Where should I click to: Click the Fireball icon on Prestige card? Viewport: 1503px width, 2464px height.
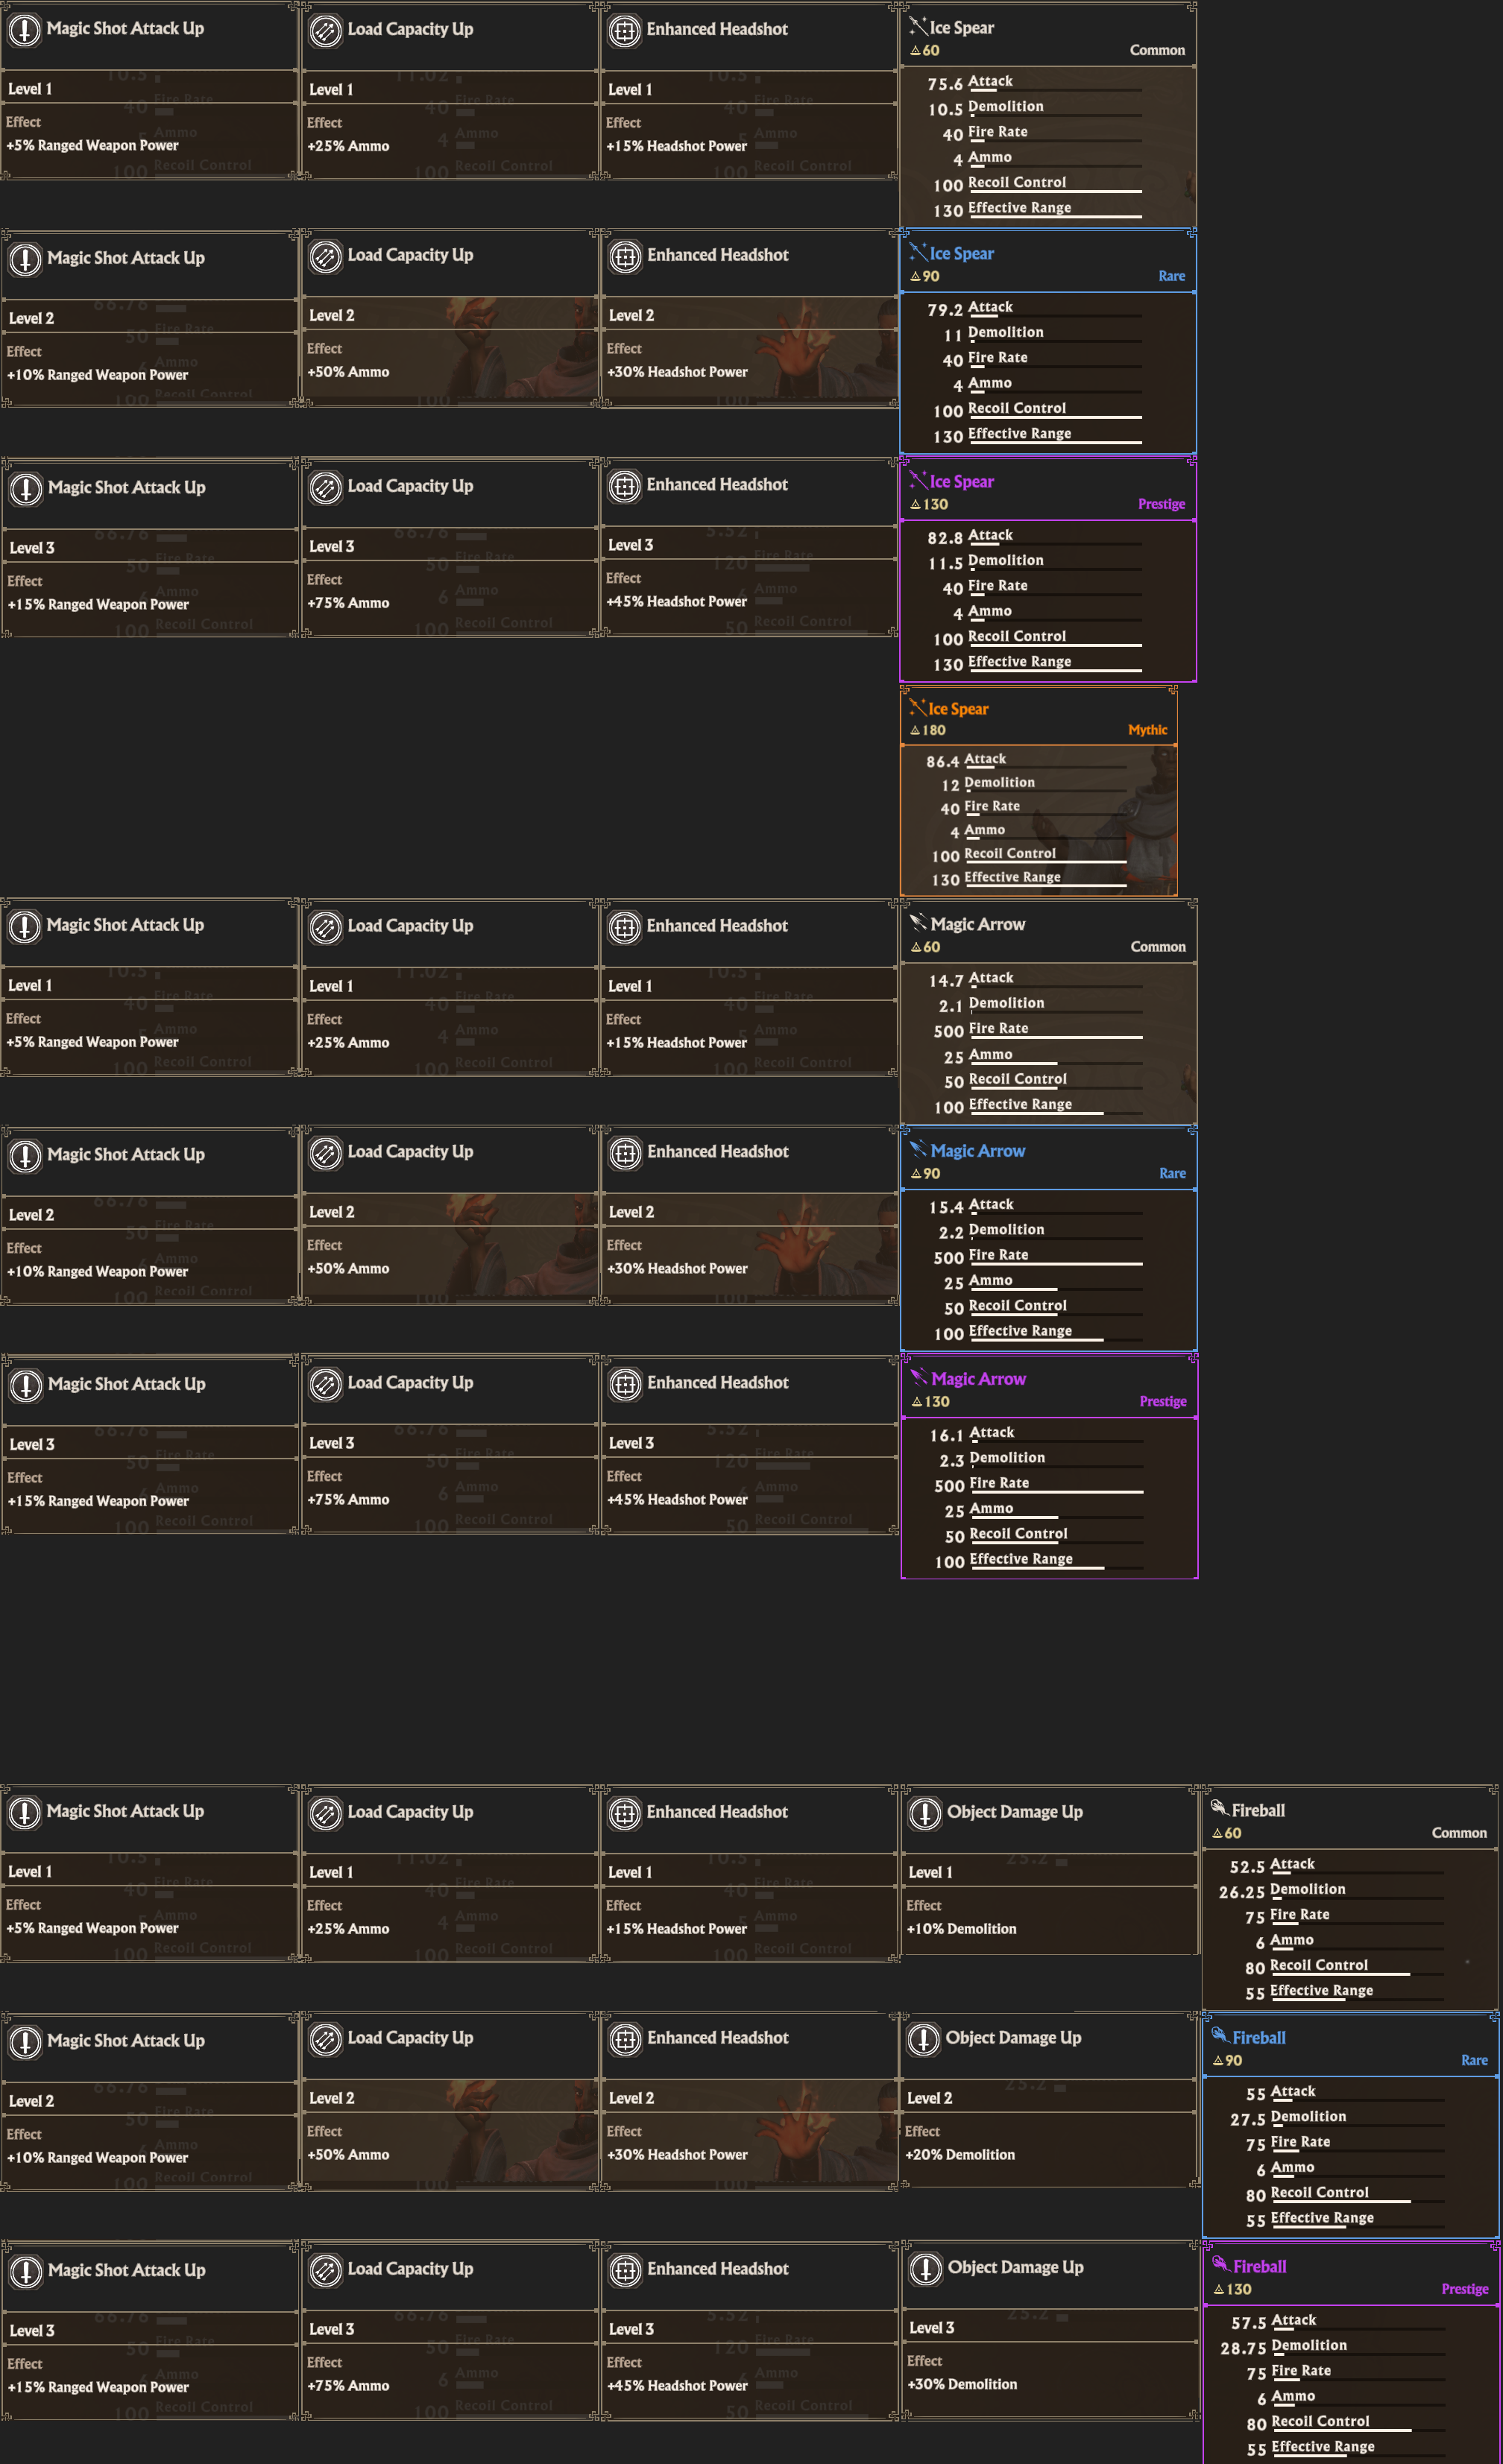click(1221, 2265)
